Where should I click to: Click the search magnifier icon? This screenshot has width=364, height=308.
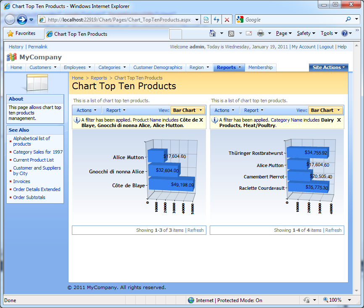pos(348,19)
